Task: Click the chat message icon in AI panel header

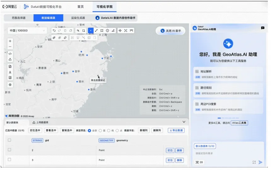Action: 263,28
